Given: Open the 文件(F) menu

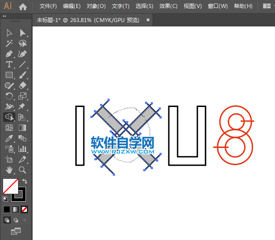Looking at the screenshot, I should coord(48,6).
